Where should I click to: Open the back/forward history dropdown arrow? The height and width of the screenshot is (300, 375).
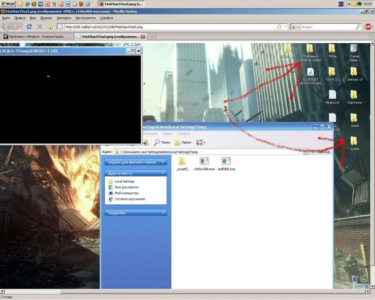tap(21, 27)
